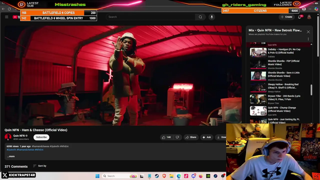Screen dimensions: 320x180
Task: Dislike the video with thumbs down
Action: [177, 137]
